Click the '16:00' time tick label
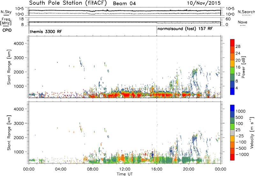Screen dimensions: 255x176 click(157, 169)
